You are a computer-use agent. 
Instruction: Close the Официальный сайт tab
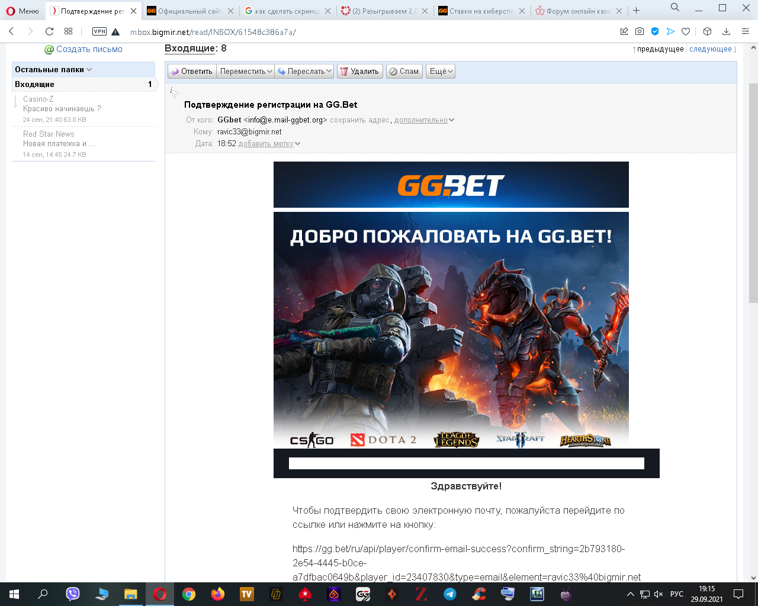[x=230, y=11]
